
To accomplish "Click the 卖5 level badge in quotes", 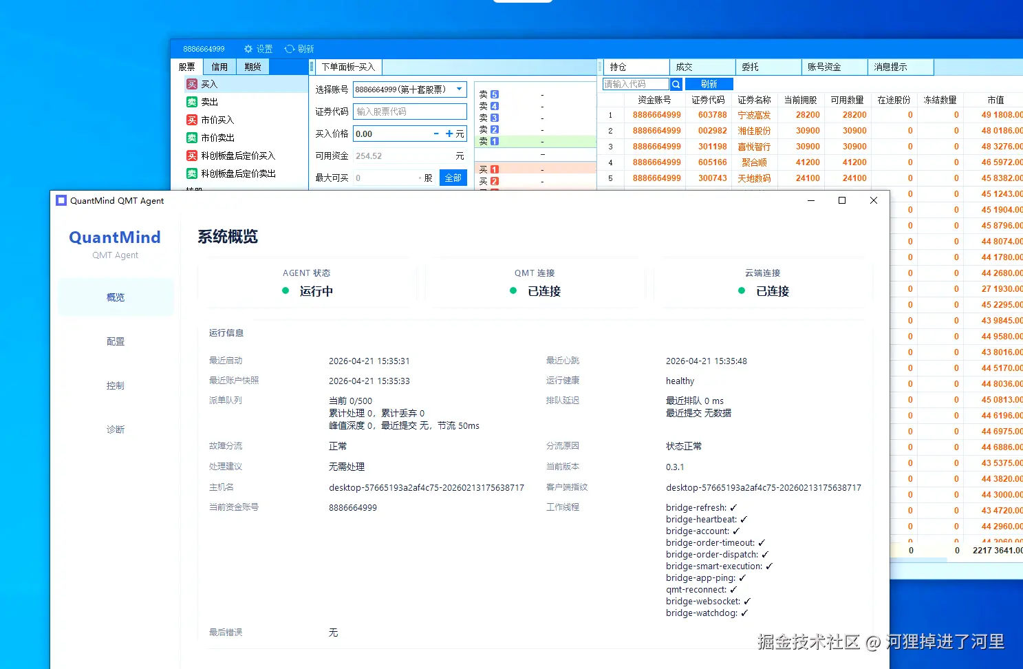I will [x=494, y=94].
